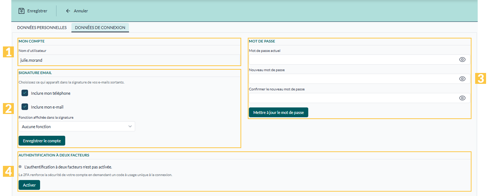This screenshot has height=196, width=489.
Task: Click the save disk icon beside Enregistrer
Action: pos(21,11)
